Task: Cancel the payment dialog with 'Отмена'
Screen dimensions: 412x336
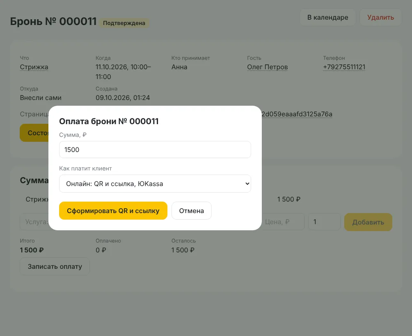Action: click(192, 211)
